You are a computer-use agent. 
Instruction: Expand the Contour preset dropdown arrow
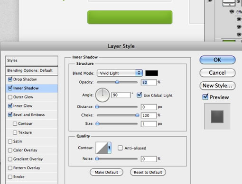(109, 148)
